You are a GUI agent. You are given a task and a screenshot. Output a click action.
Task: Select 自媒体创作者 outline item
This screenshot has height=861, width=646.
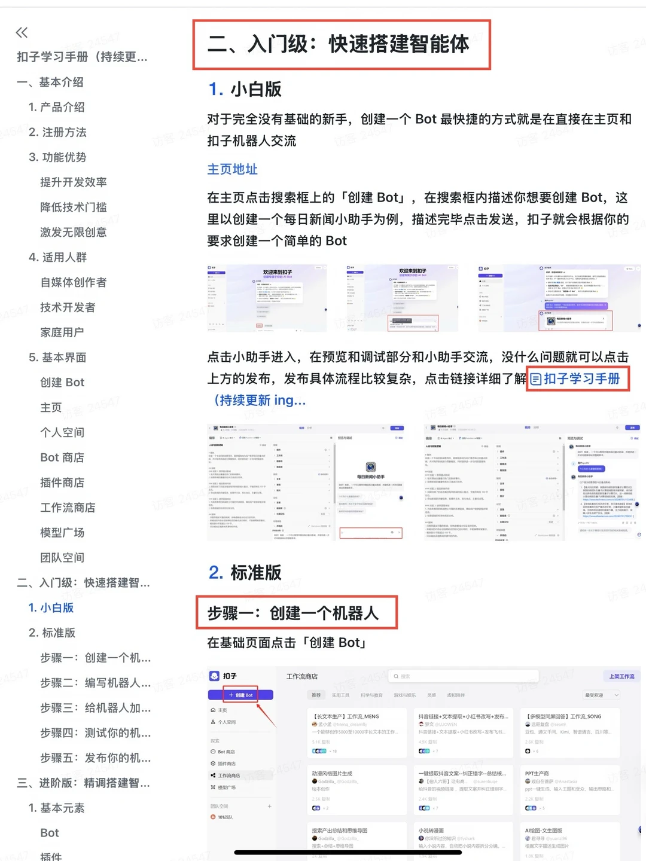[x=74, y=282]
